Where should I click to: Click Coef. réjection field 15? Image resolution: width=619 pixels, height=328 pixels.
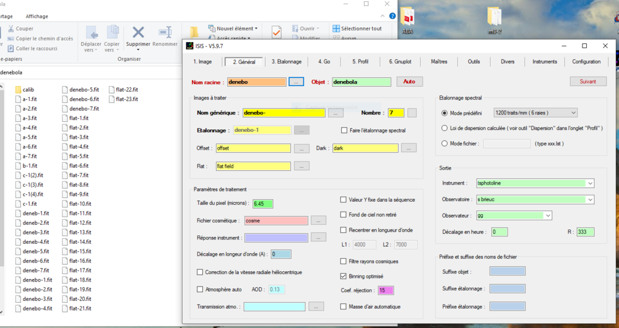pos(386,290)
